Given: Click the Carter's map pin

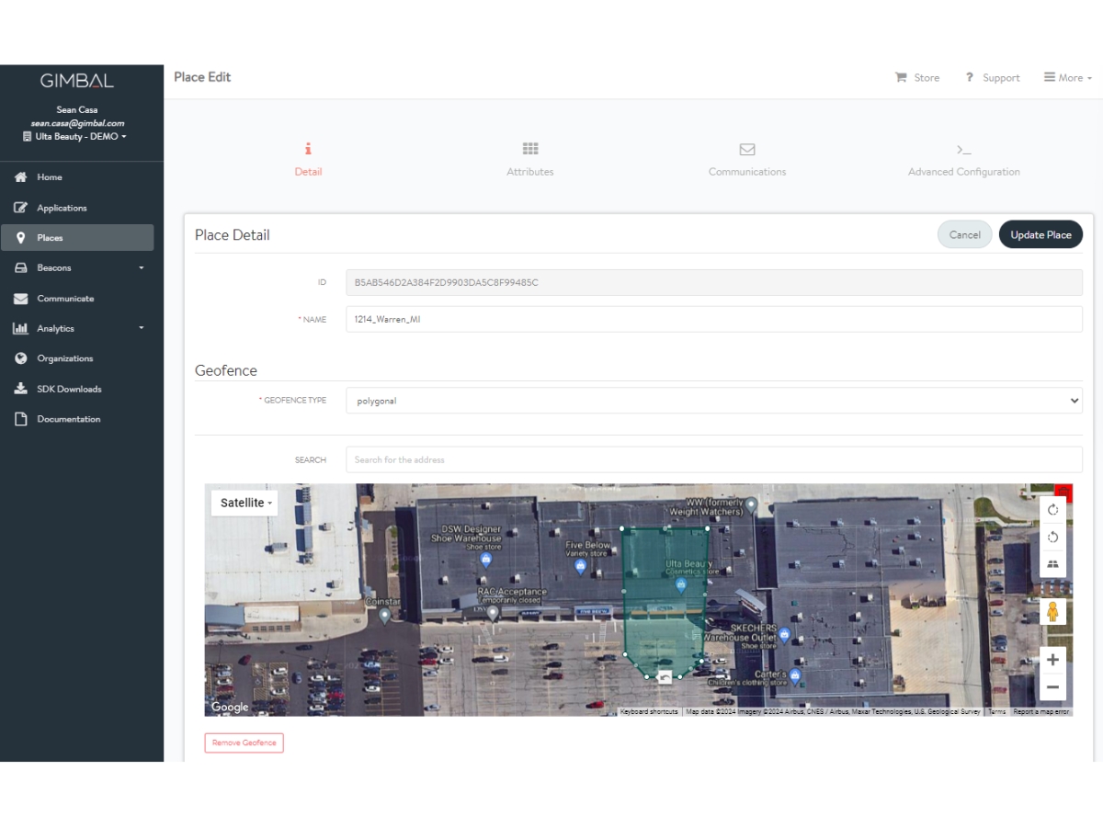Looking at the screenshot, I should coord(796,676).
